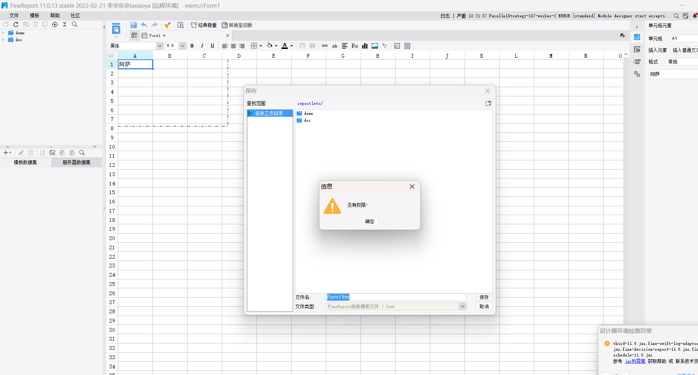Open the add dataset plus dropdown

(7, 153)
